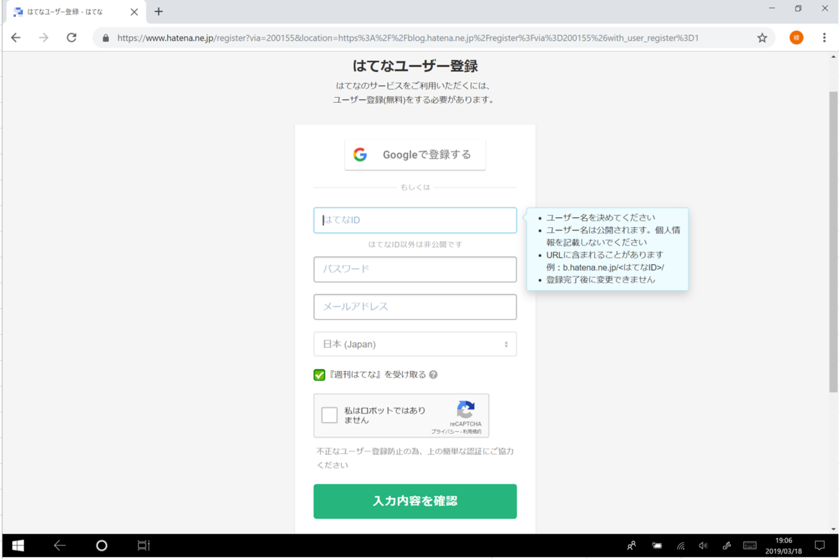
Task: Open Cortana circle on the taskbar
Action: point(101,546)
